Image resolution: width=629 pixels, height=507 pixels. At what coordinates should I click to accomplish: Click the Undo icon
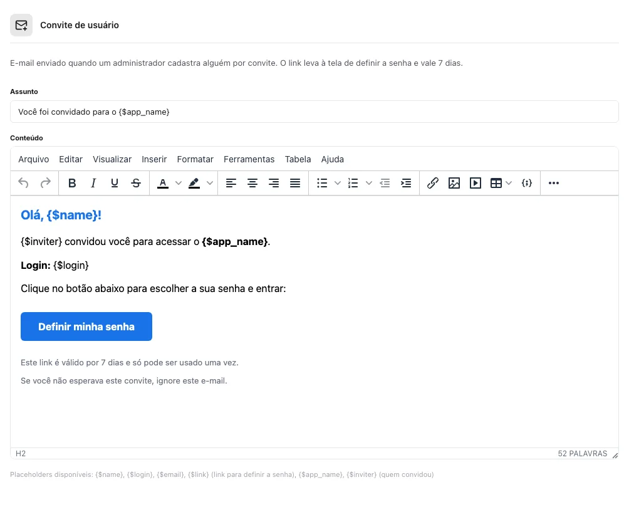coord(23,183)
